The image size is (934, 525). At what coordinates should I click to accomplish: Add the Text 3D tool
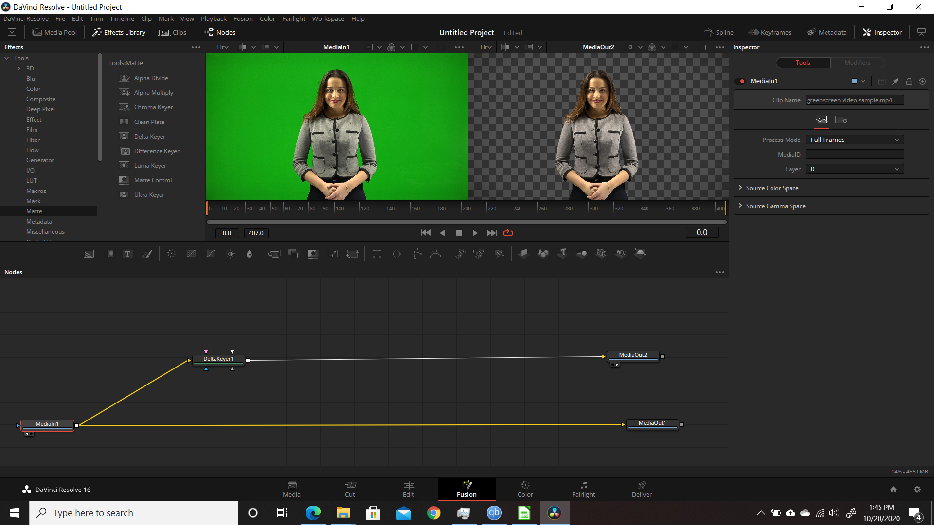(x=563, y=253)
